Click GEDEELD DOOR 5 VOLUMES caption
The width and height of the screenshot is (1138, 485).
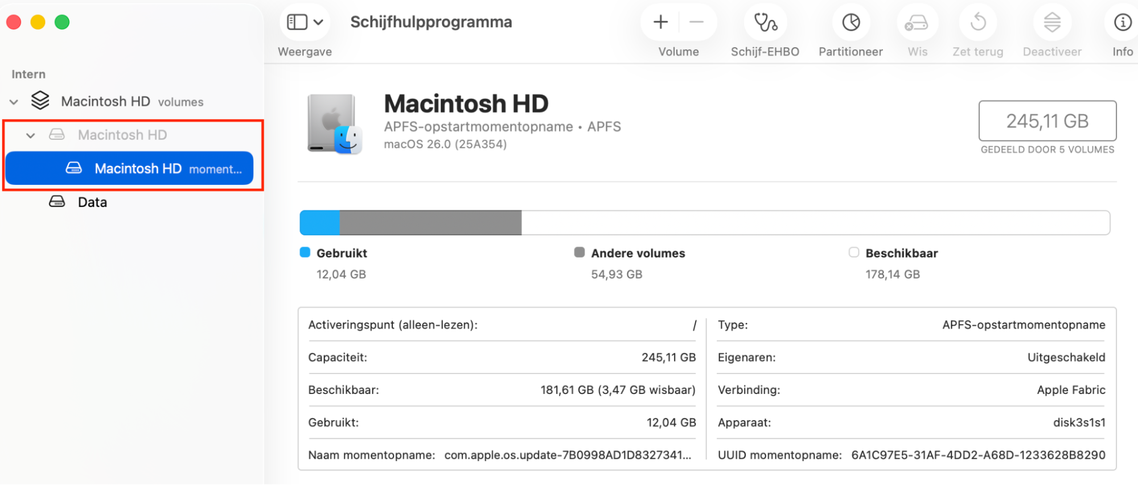coord(1047,150)
